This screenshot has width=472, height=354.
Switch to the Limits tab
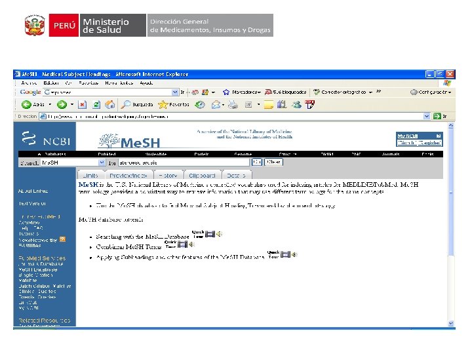pyautogui.click(x=91, y=175)
